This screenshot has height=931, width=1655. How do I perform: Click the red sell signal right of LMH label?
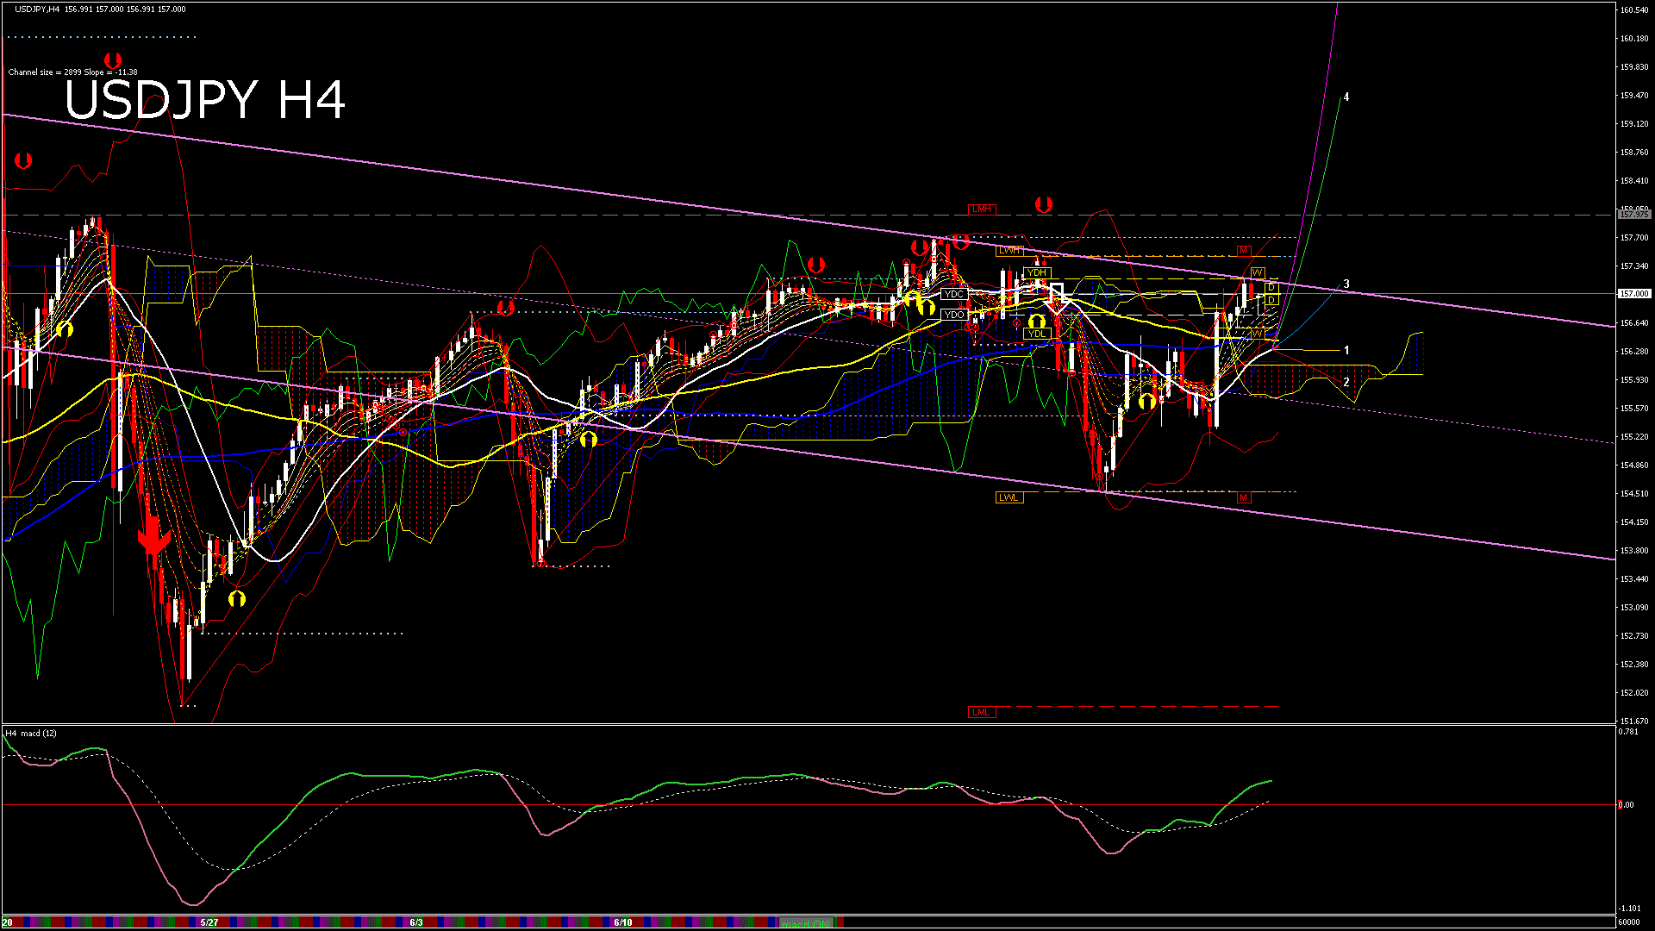point(1044,204)
